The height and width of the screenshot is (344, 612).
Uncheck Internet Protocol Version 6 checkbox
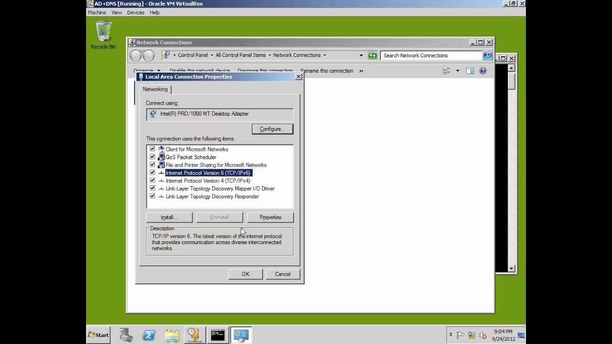(153, 172)
